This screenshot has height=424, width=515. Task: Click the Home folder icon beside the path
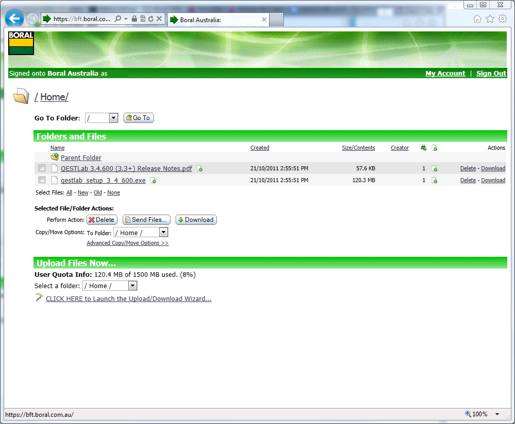(21, 96)
